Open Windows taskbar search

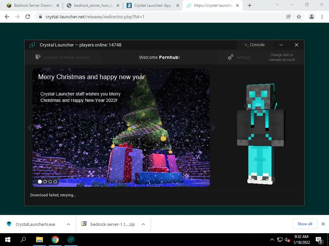coord(23,240)
